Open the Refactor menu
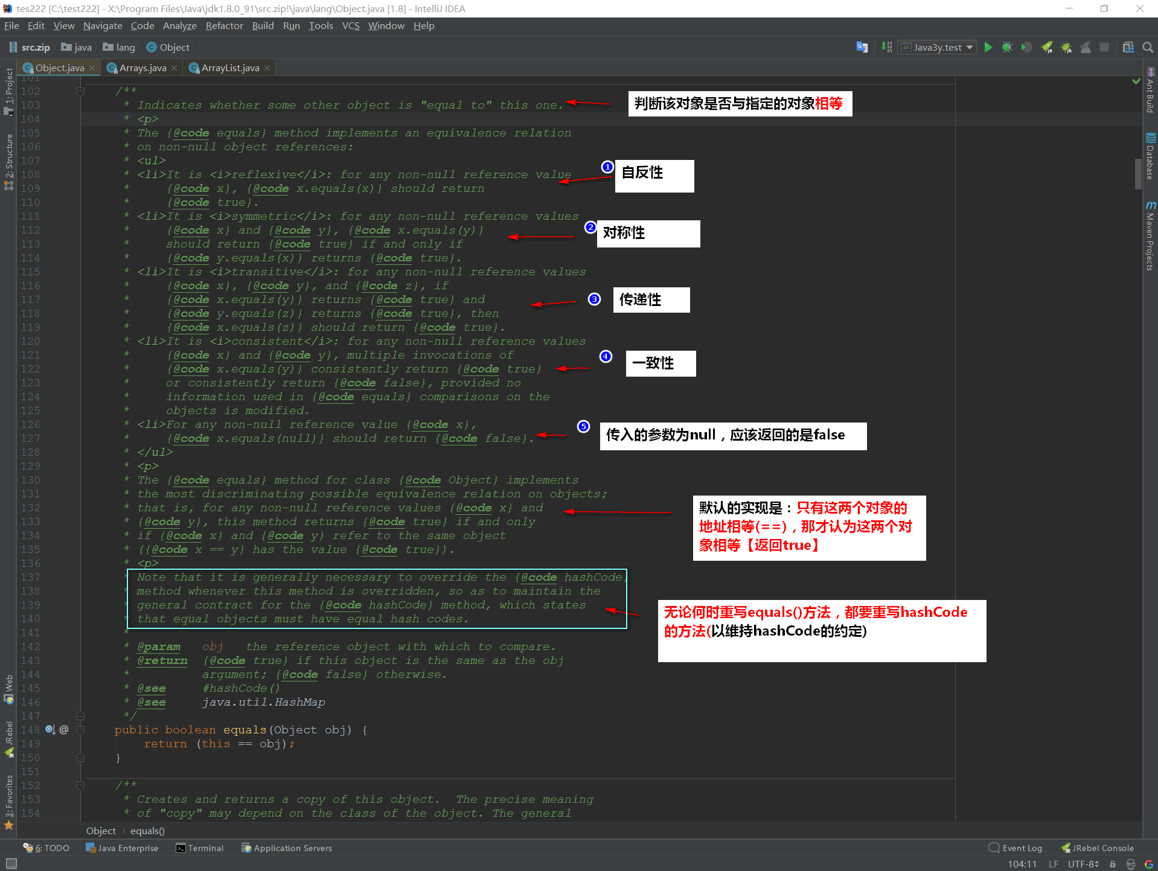 point(224,25)
